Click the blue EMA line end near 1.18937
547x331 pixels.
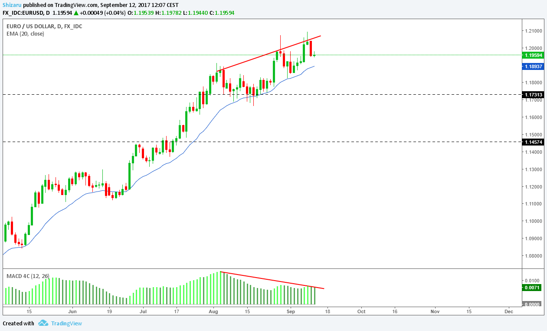tap(313, 66)
